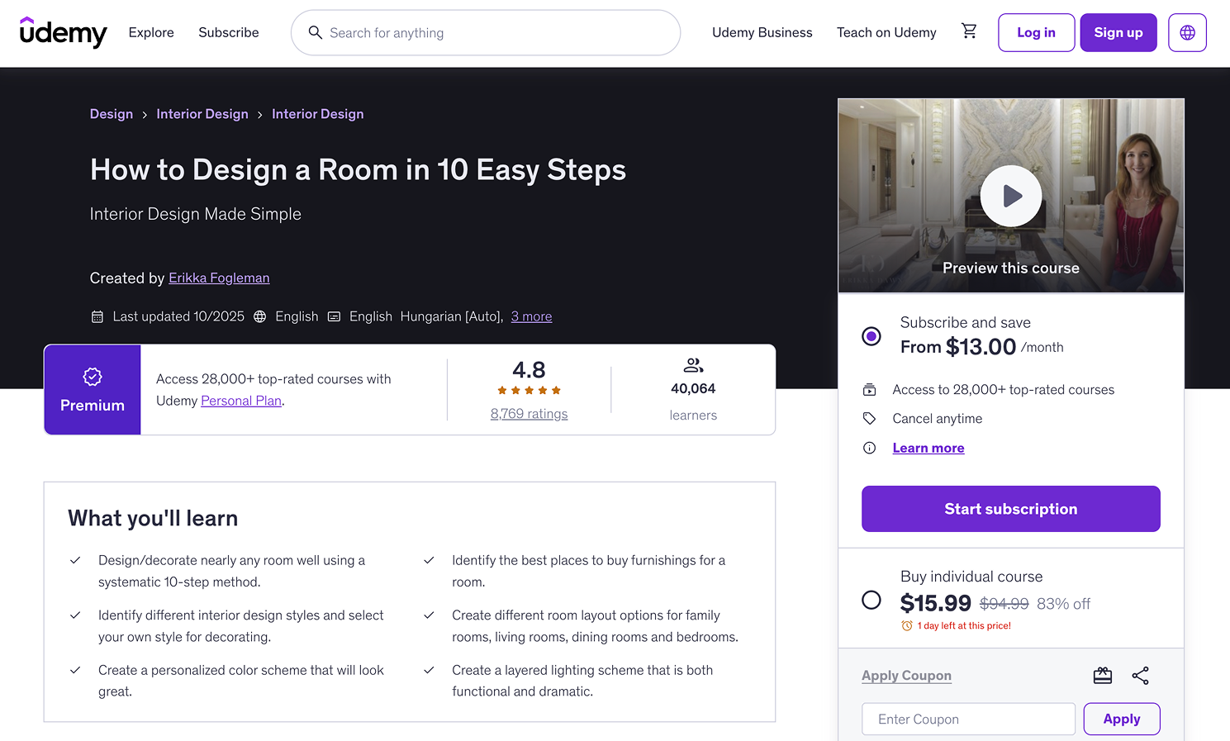Click Start subscription button

point(1010,509)
